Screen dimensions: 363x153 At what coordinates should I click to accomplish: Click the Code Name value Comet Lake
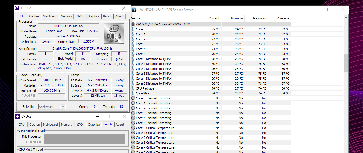pos(54,31)
